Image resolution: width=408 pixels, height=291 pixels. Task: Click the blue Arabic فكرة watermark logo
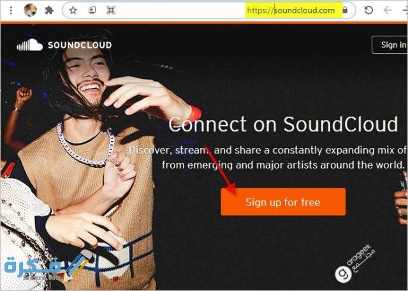pos(48,265)
